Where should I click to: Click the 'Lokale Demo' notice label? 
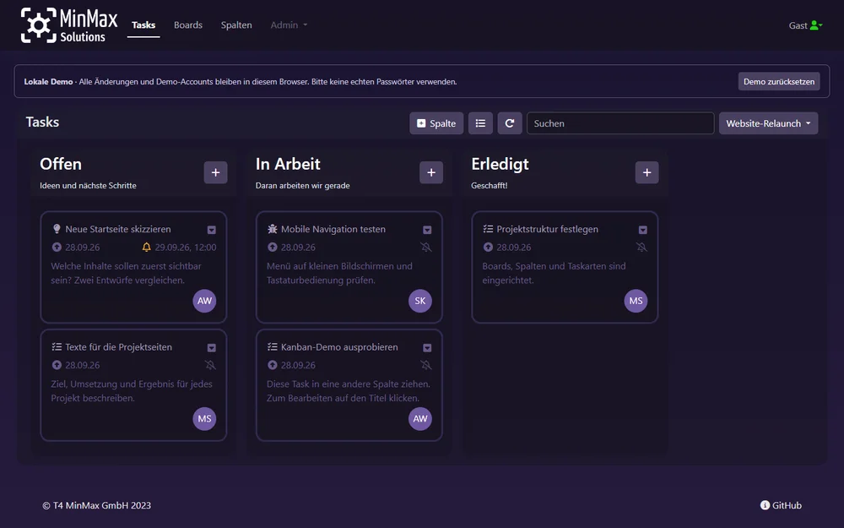coord(48,82)
